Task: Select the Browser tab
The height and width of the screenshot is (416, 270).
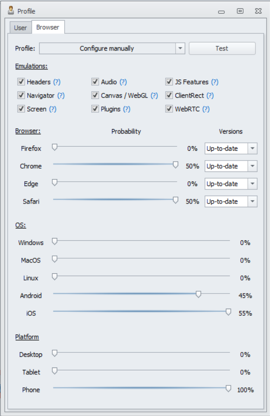Action: coord(48,28)
